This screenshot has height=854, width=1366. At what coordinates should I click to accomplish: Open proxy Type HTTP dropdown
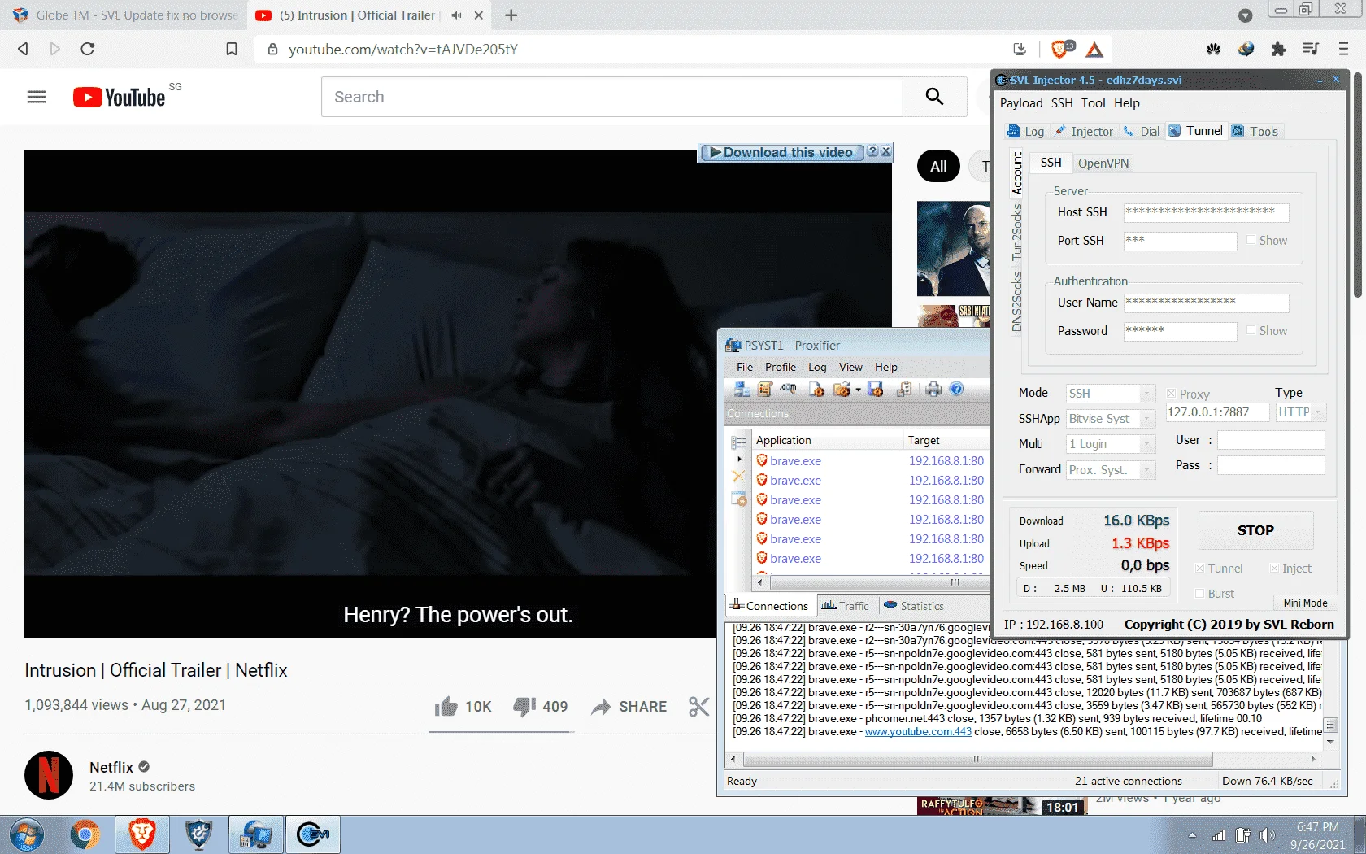pyautogui.click(x=1301, y=412)
